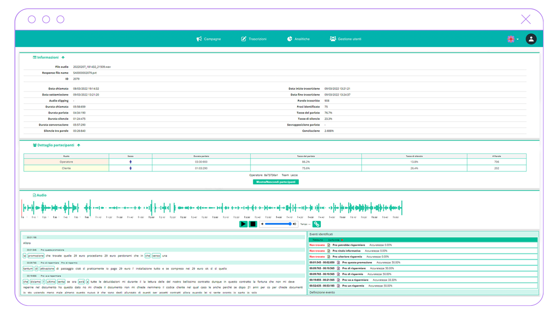Open Gestione utenti
Viewport: 558px width, 314px height.
point(346,39)
